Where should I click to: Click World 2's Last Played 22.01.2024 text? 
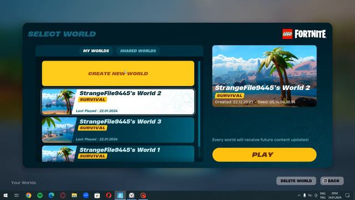point(97,111)
